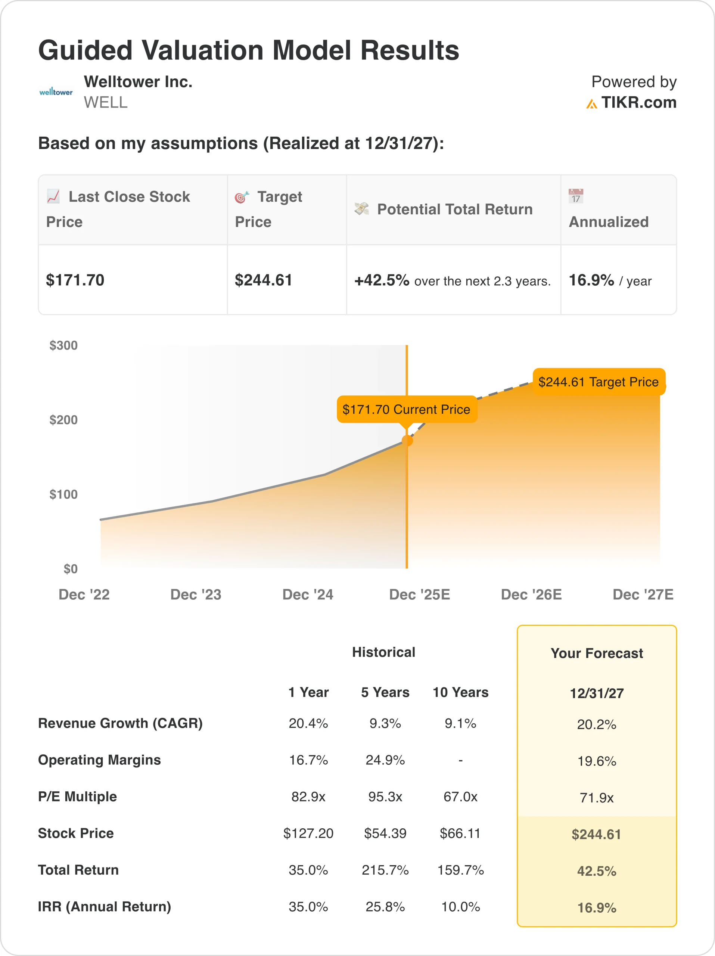Screen dimensions: 715x956
Task: Click the Your Forecast panel heading
Action: tap(597, 653)
